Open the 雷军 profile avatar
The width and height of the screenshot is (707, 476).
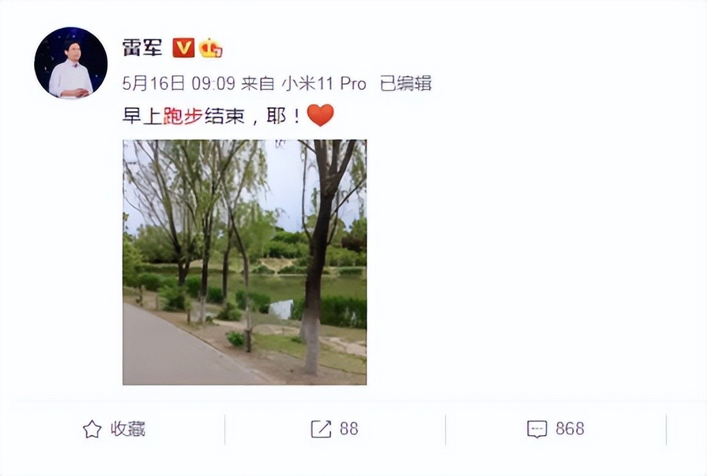point(71,63)
